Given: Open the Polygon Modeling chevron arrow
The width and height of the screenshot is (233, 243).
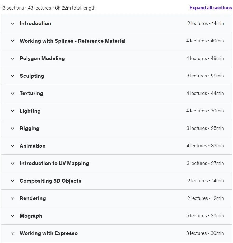Looking at the screenshot, I should pos(13,59).
